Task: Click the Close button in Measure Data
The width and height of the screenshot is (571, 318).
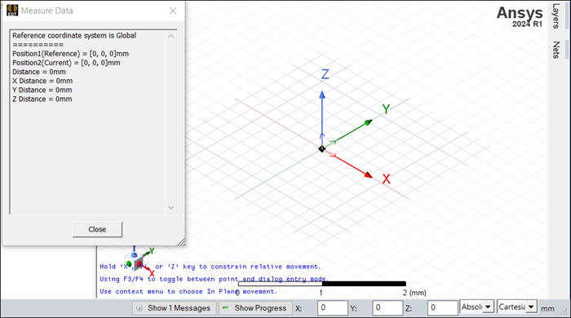Action: tap(97, 230)
